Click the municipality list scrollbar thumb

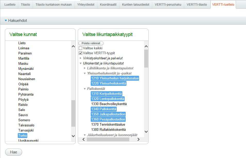click(73, 113)
